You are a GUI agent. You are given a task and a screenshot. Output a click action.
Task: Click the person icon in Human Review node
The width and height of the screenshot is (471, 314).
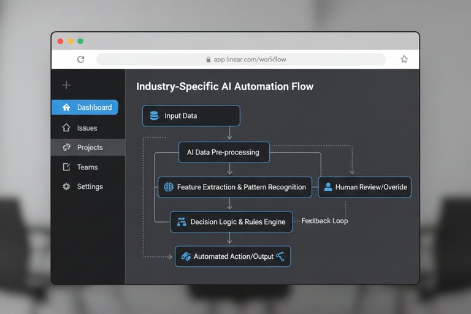coord(328,187)
